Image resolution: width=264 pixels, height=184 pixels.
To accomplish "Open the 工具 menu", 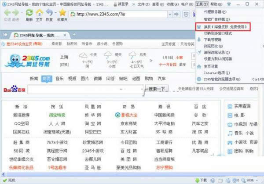I will [202, 4].
